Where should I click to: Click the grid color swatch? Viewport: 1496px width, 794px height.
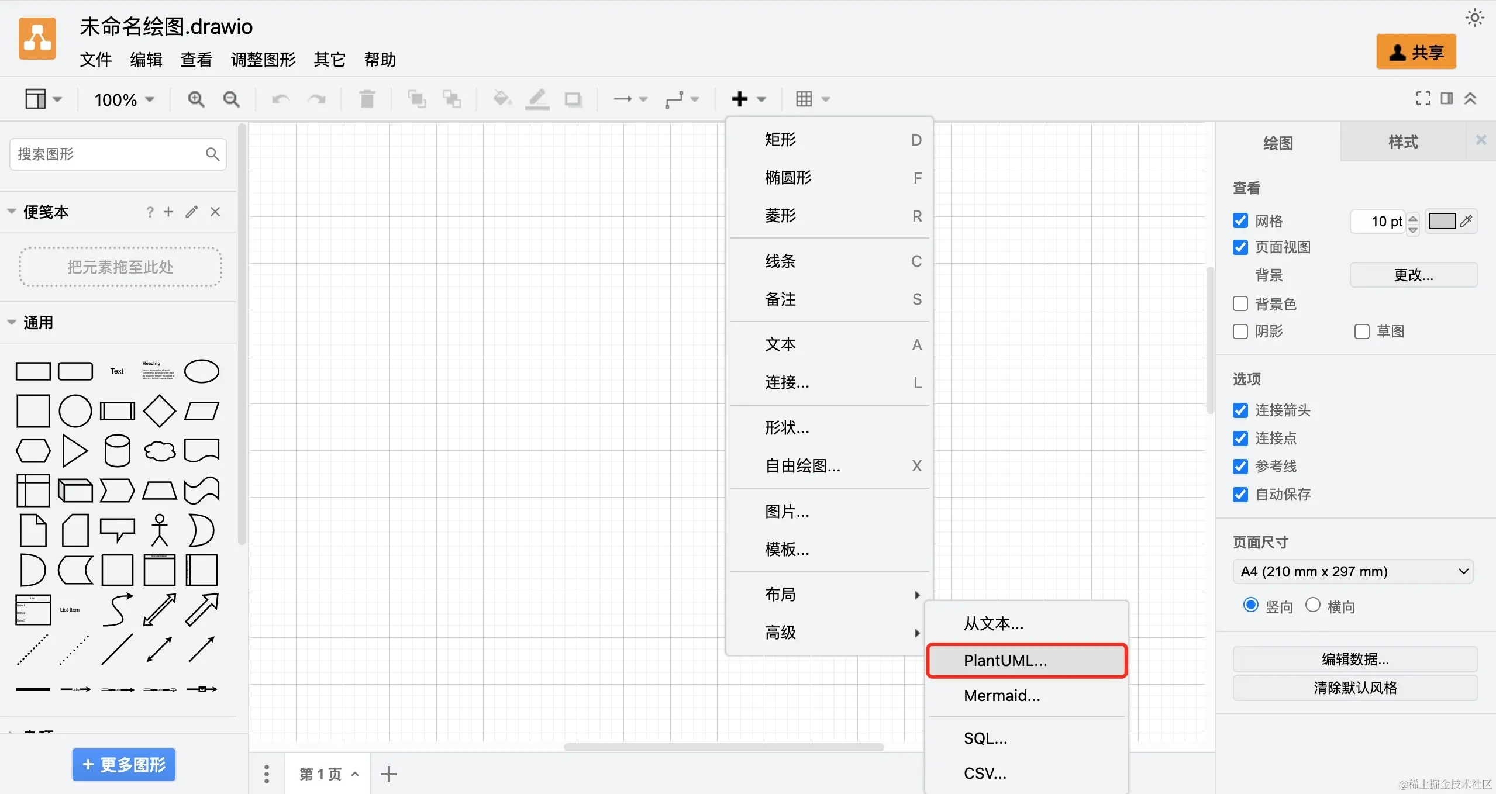(x=1442, y=221)
